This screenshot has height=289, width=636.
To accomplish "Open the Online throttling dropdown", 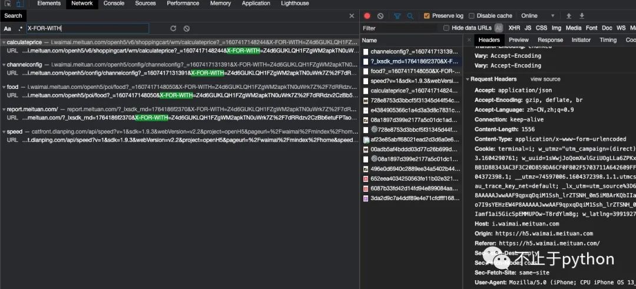I will [538, 16].
